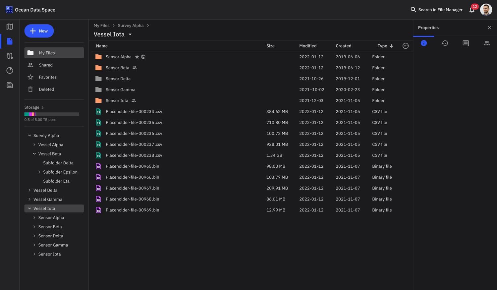Screen dimensions: 497x290
Task: Open the Vessel Iota title dropdown
Action: coord(130,34)
